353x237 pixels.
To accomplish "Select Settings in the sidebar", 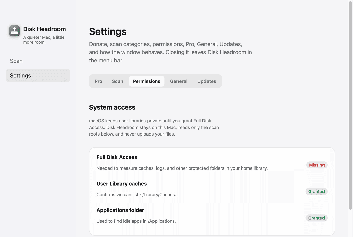I will [x=38, y=75].
